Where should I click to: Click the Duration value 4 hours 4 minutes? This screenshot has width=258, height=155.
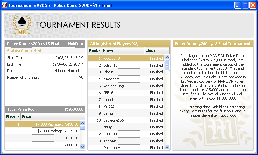point(69,71)
